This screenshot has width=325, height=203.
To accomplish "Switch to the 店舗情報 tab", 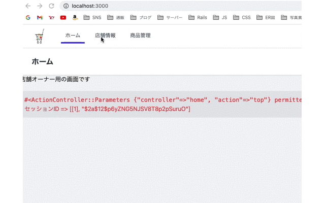I will (105, 36).
